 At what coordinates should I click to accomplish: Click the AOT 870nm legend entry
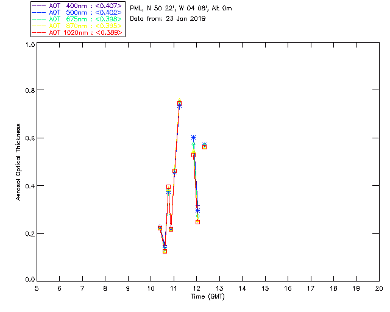(77, 26)
